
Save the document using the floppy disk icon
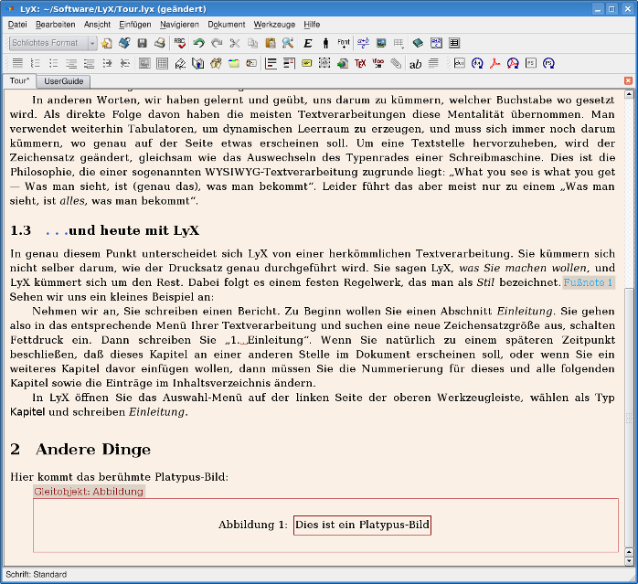pos(142,43)
